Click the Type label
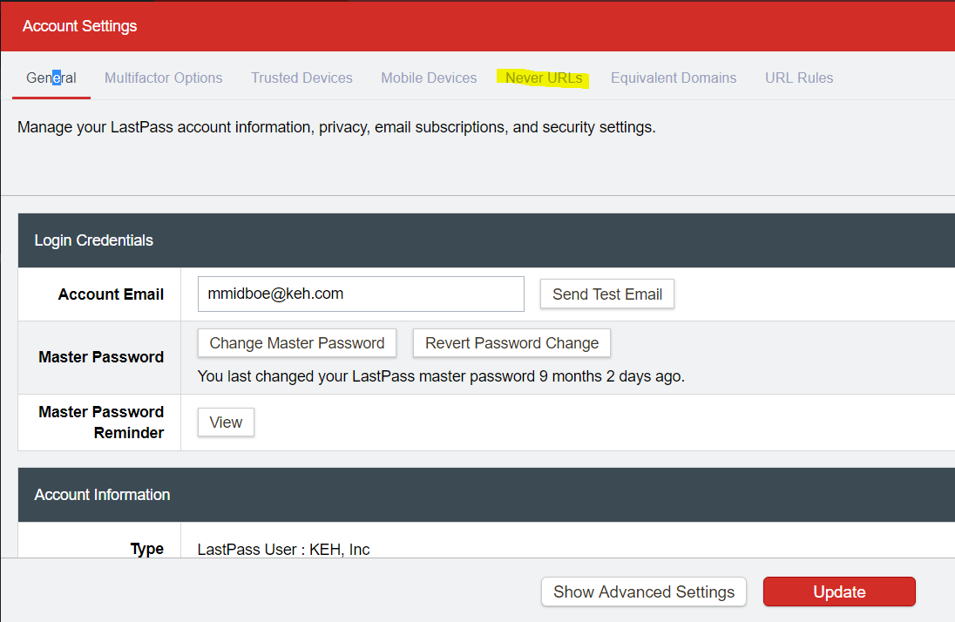Screen dimensions: 955x622 click(146, 549)
